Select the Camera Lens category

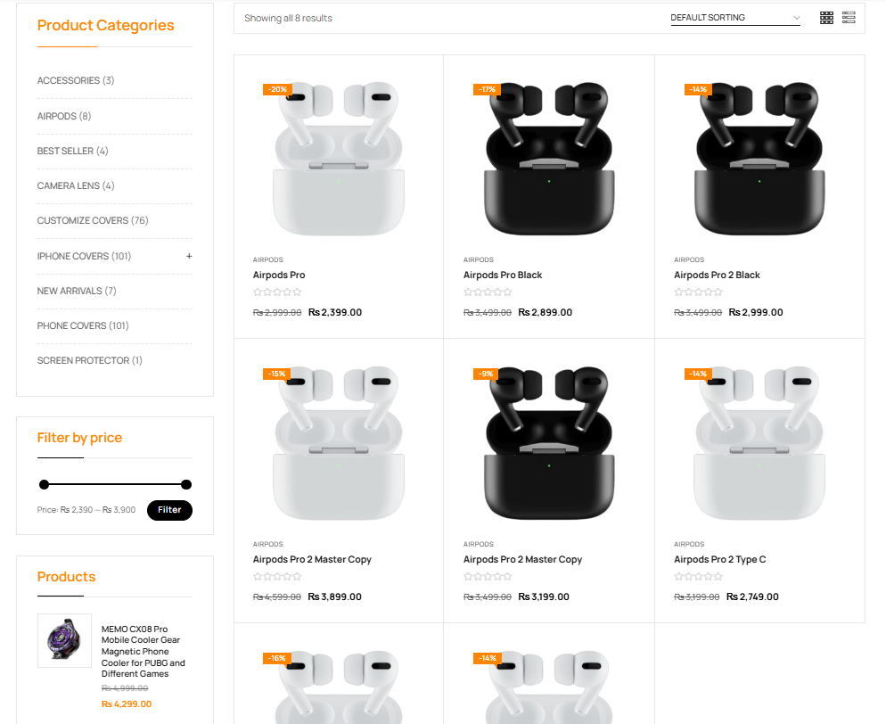coord(76,185)
